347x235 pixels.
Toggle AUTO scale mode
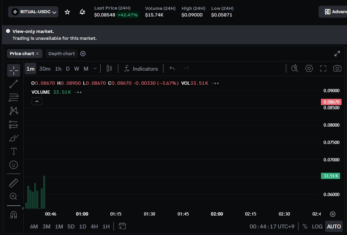(x=334, y=226)
